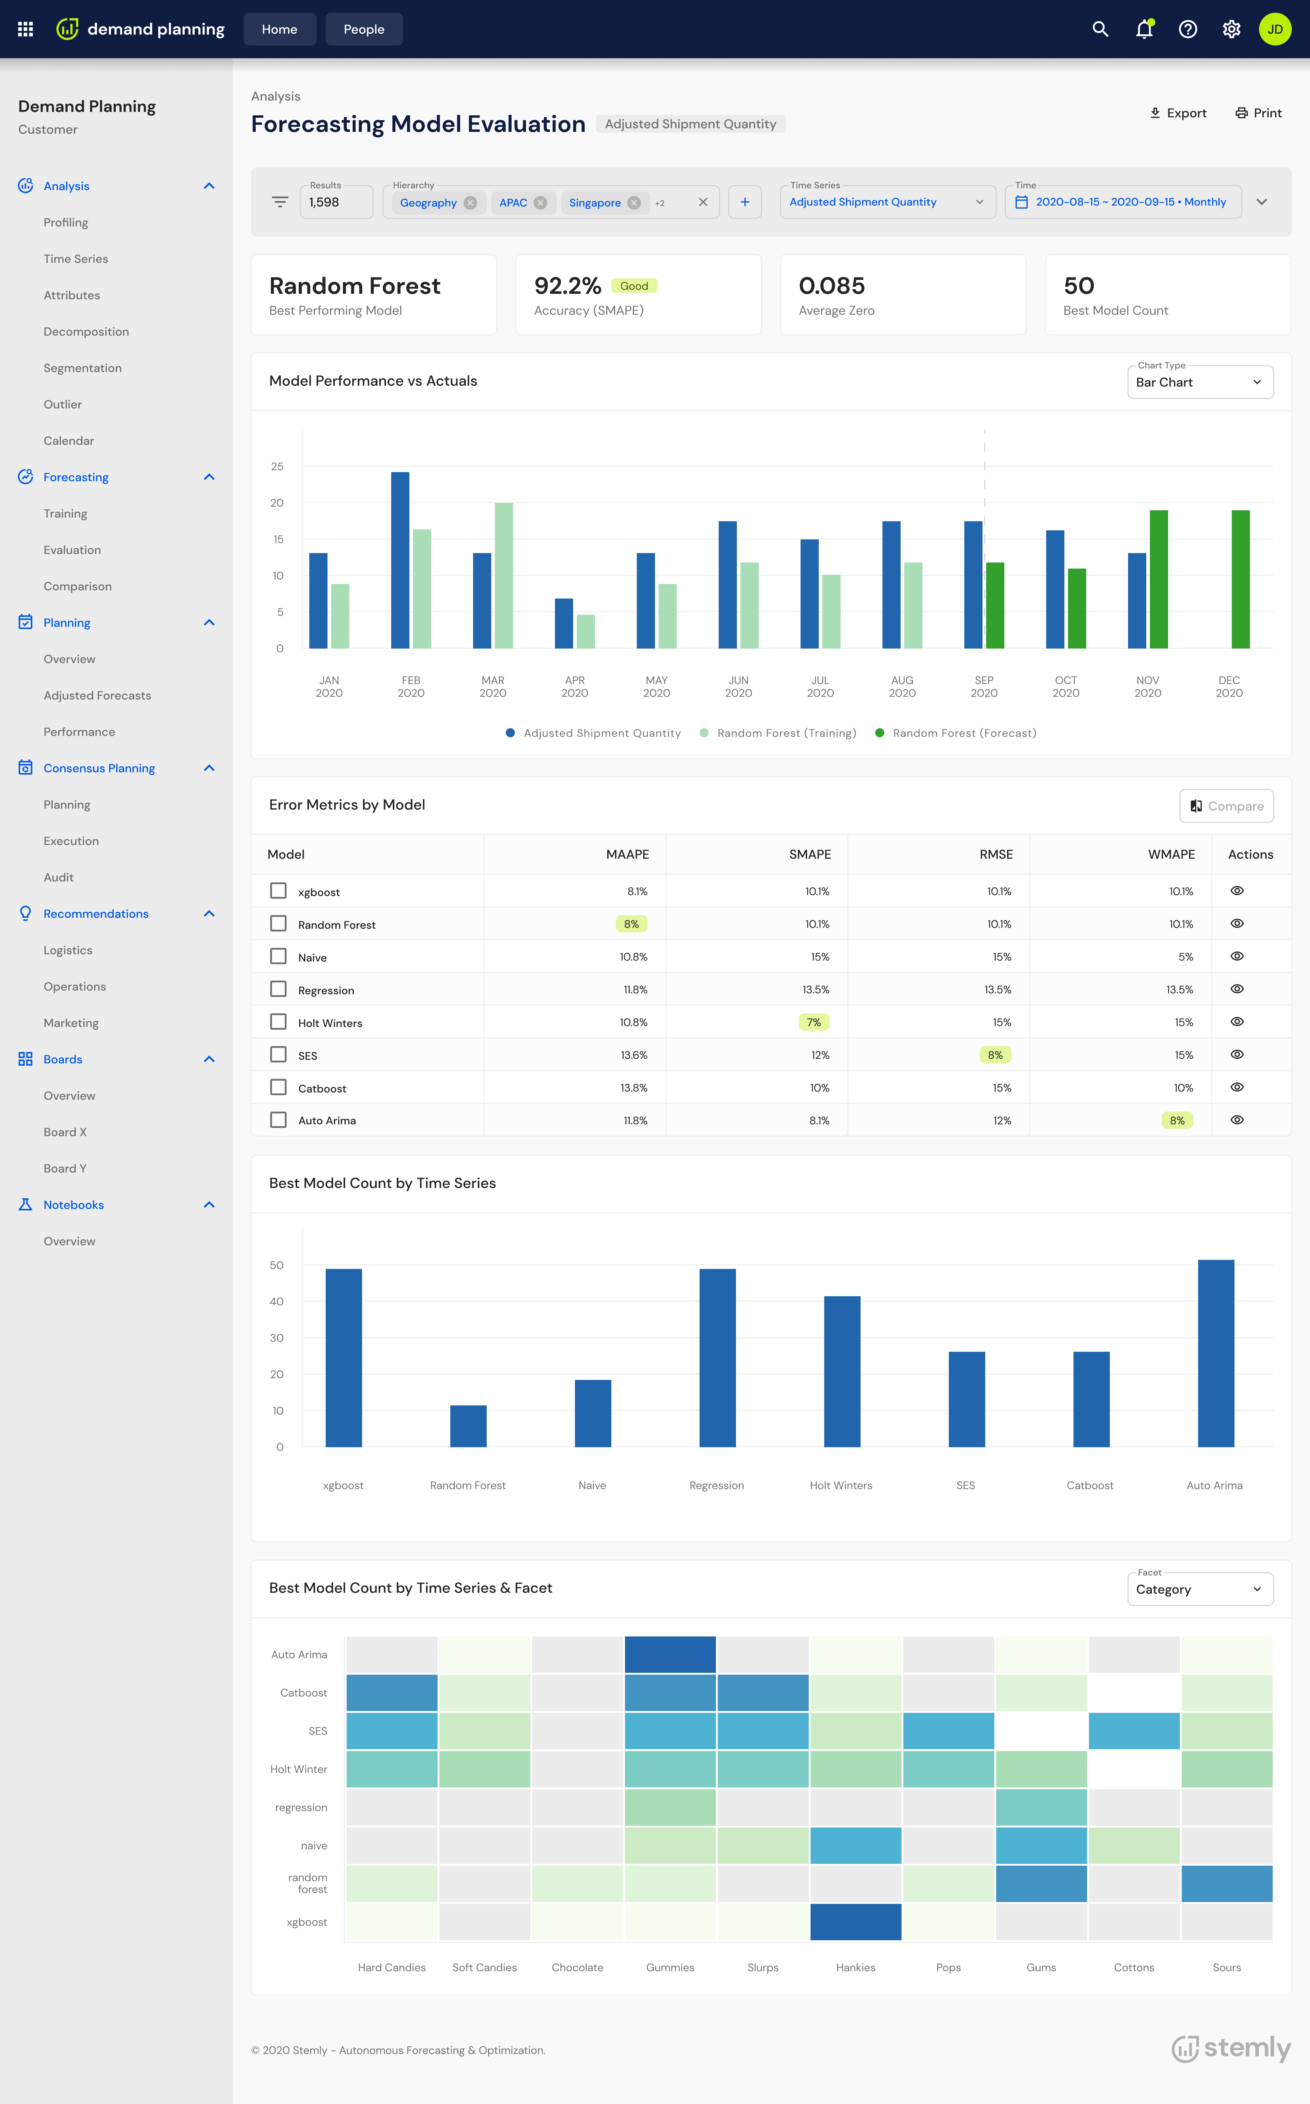View xgboost details via eye icon
Screen dimensions: 1310x2104
(x=1237, y=891)
